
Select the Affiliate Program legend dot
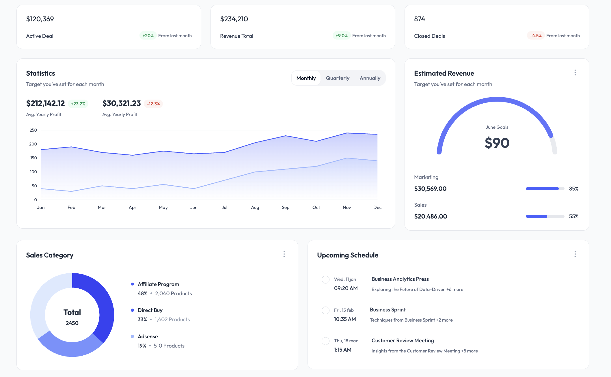(x=133, y=284)
